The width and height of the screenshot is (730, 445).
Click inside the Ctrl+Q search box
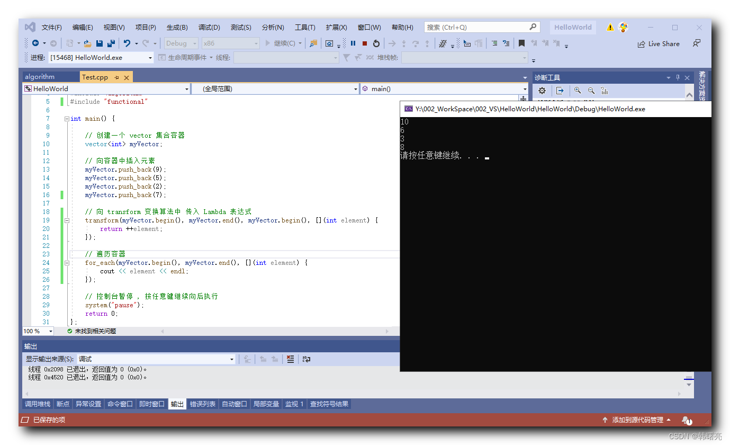(476, 26)
